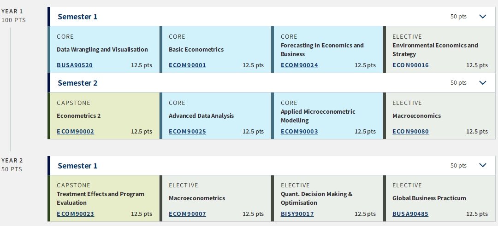Screen dimensions: 498x226
Task: Click the ECOM90024 subject code
Action: [x=299, y=65]
